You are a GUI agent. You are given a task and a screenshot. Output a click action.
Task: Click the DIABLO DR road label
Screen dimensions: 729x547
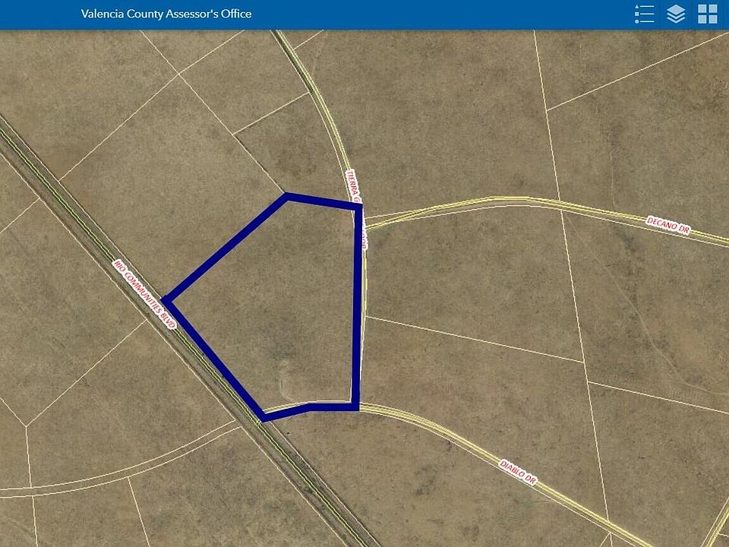click(x=518, y=472)
